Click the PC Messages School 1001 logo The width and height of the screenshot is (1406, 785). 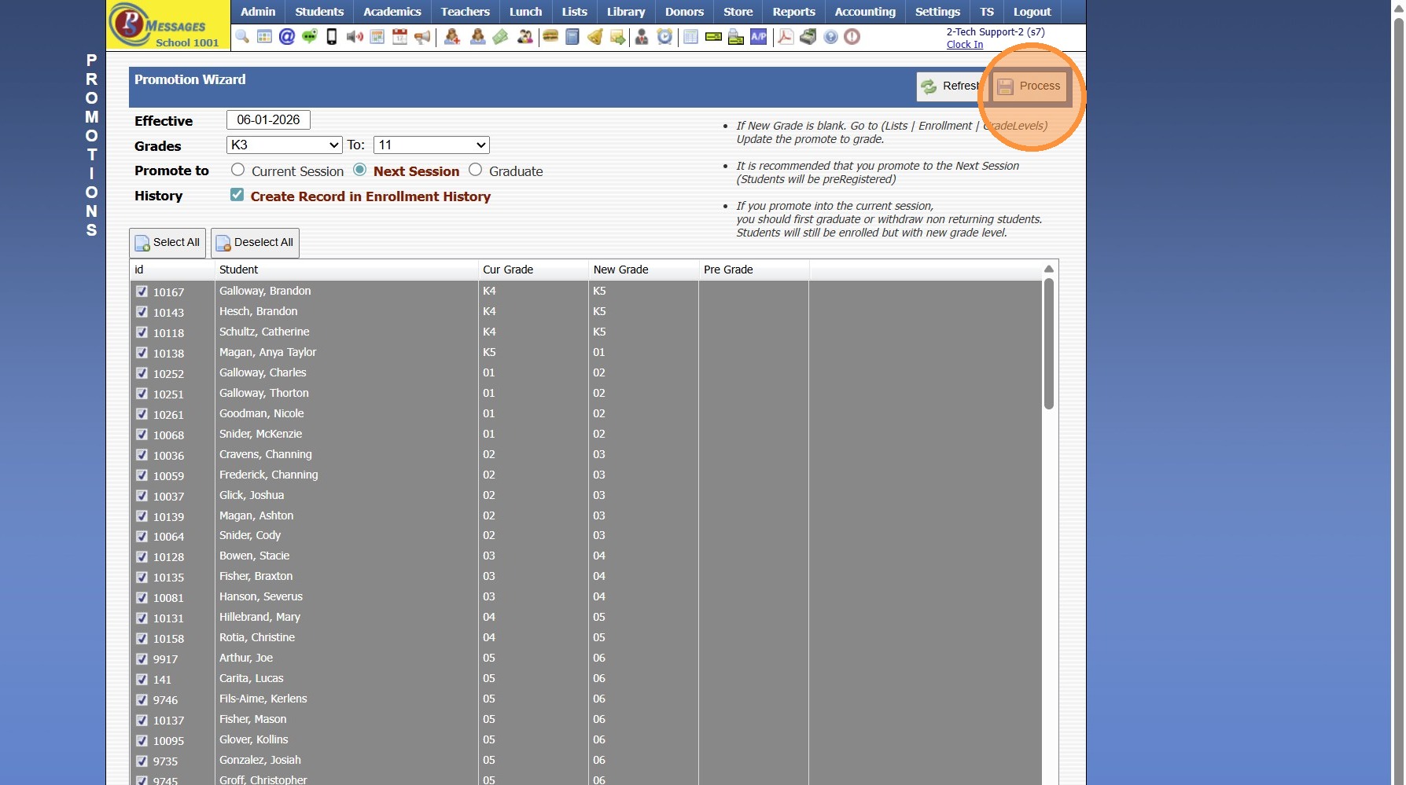tap(168, 25)
